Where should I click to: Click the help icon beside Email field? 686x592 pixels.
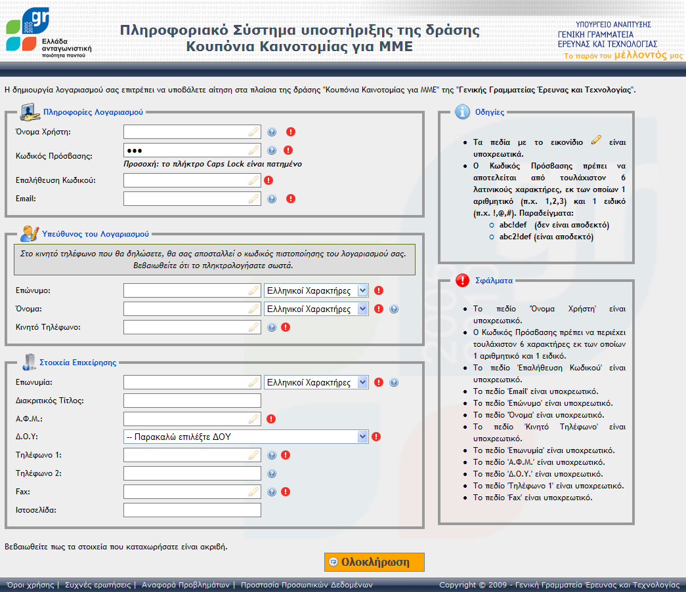272,199
